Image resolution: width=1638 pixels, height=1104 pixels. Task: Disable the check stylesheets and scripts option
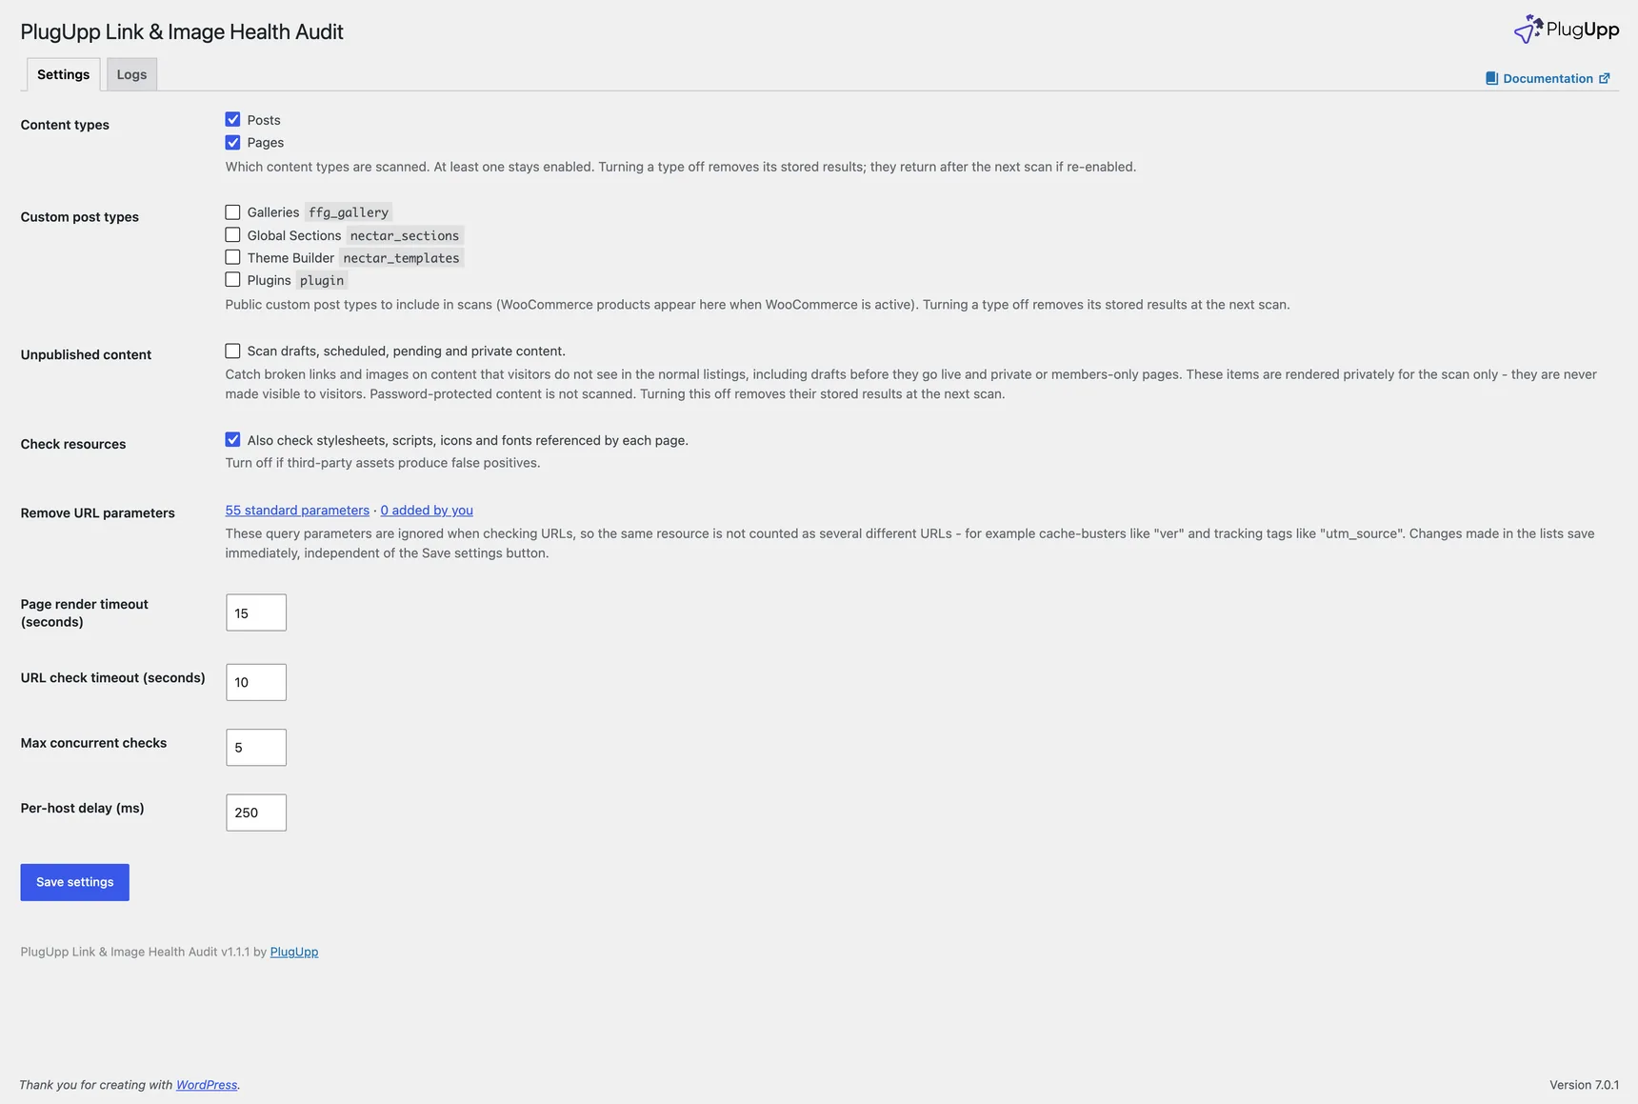pyautogui.click(x=232, y=439)
